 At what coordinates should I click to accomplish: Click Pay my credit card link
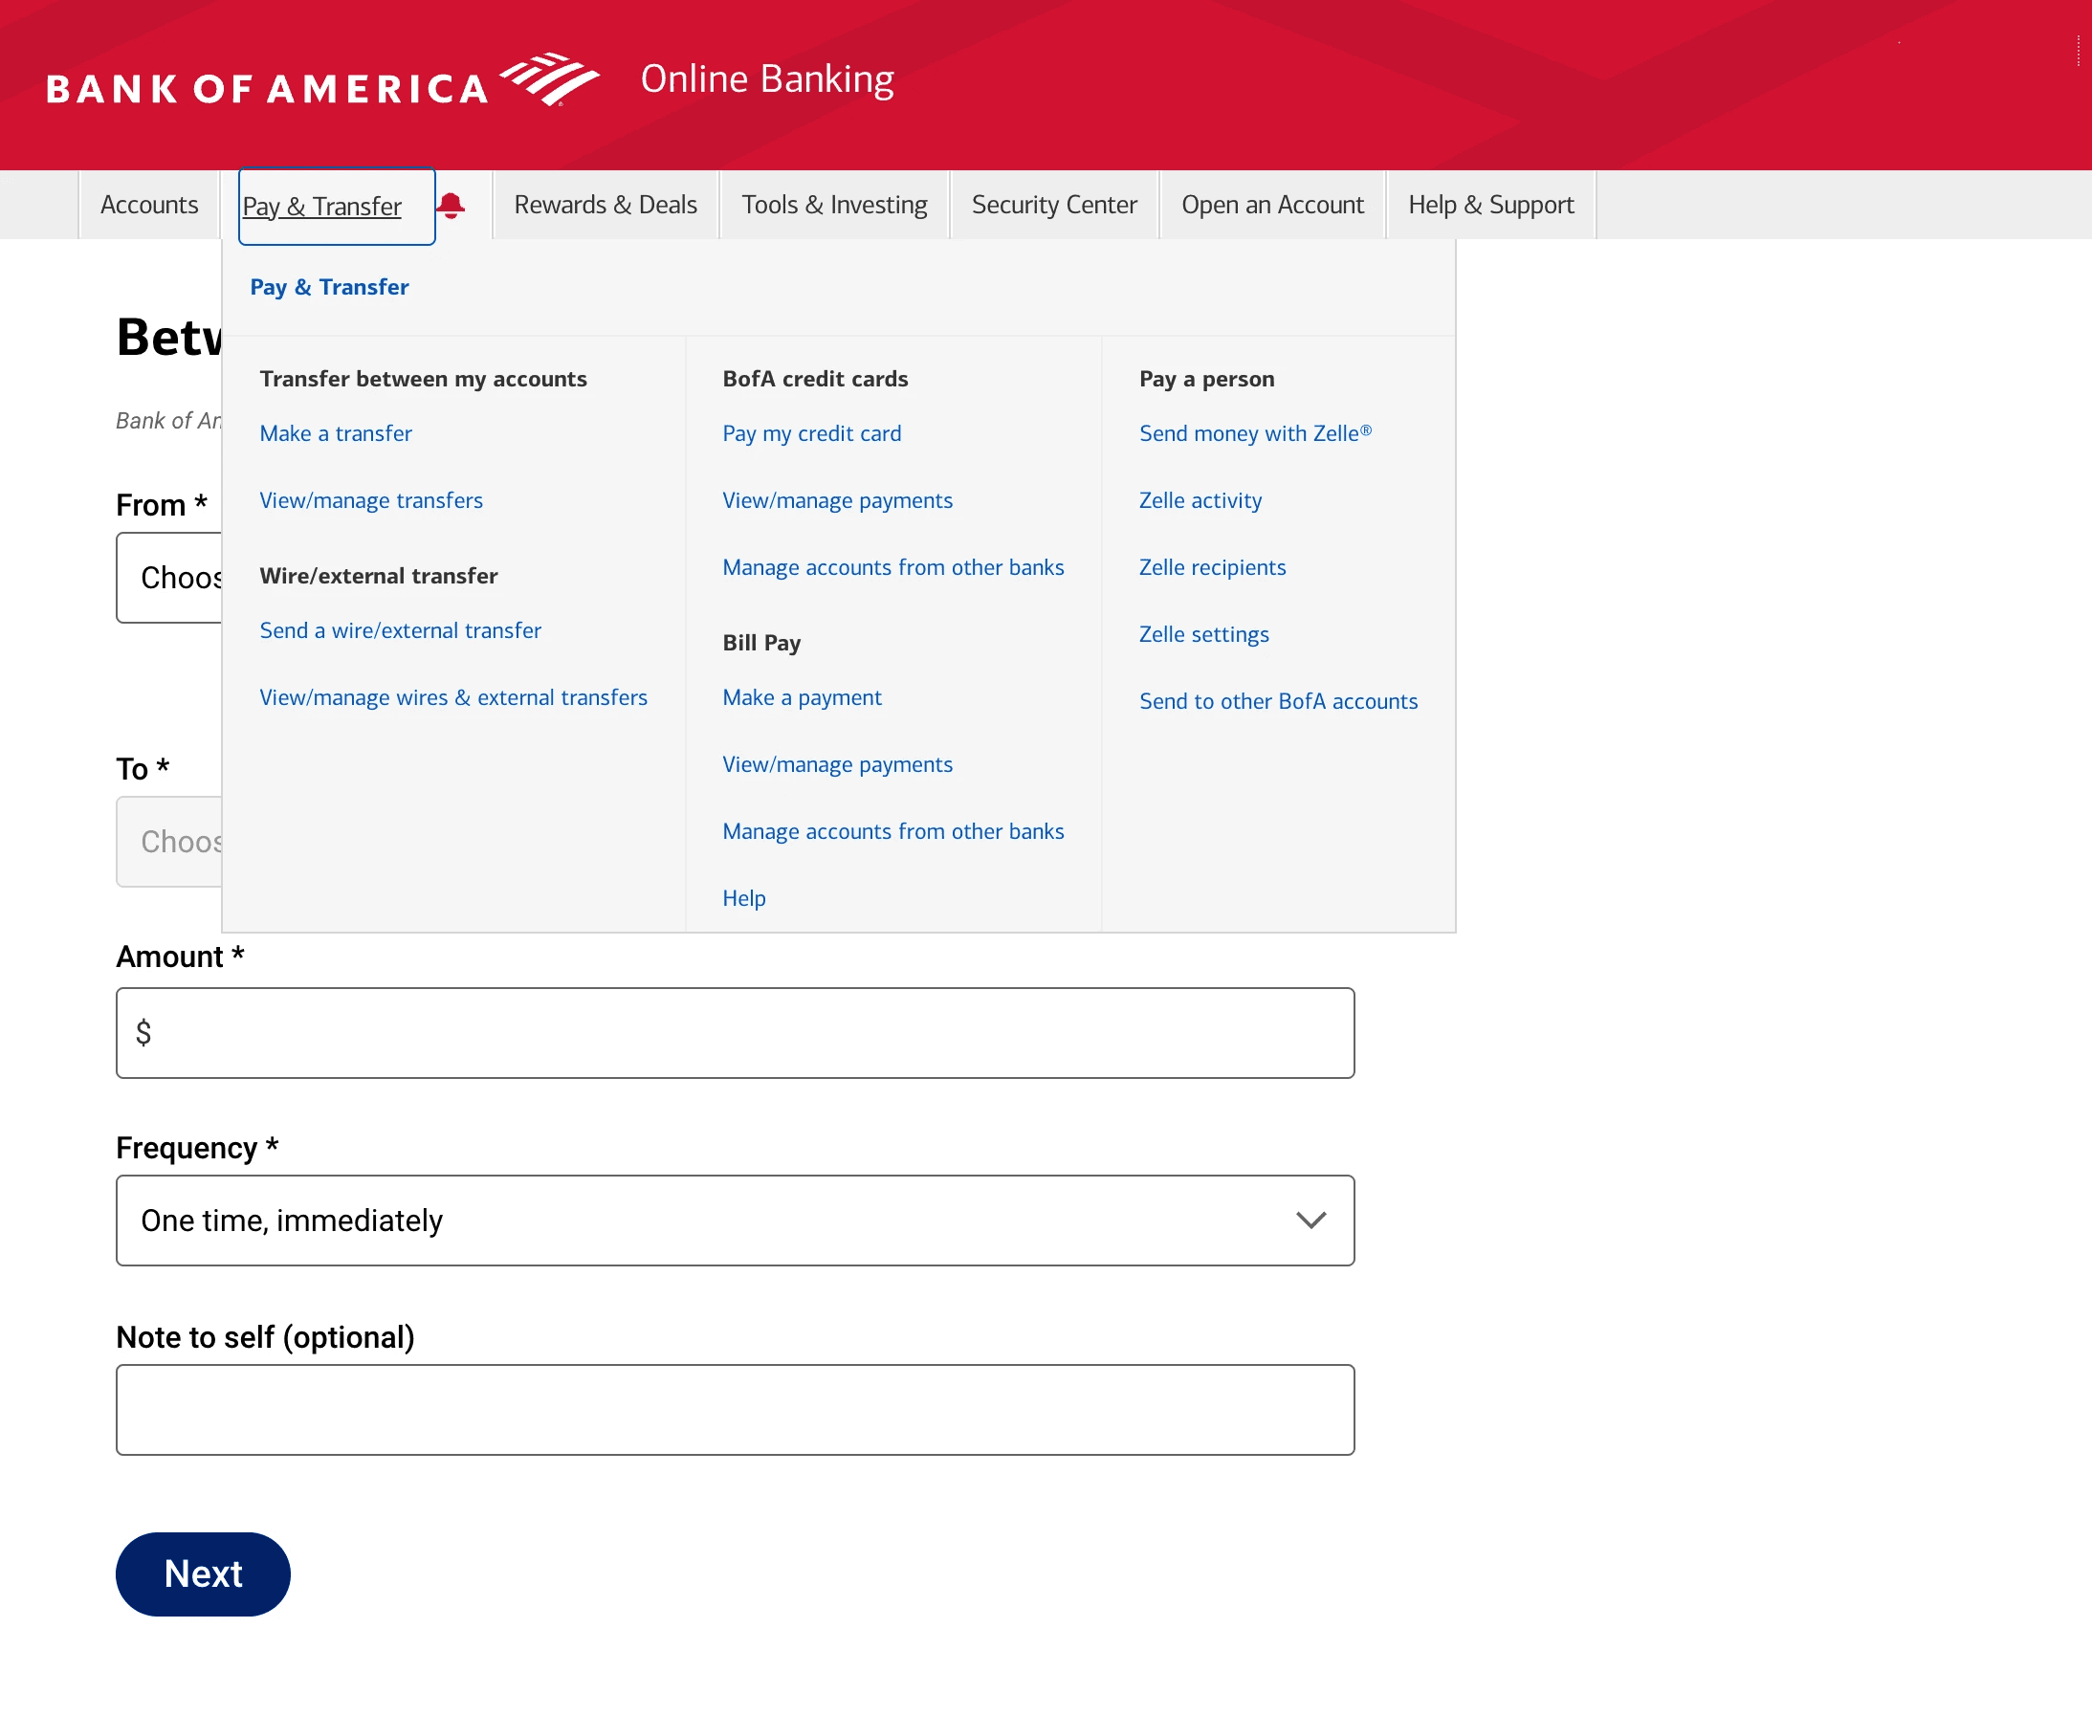coord(812,434)
